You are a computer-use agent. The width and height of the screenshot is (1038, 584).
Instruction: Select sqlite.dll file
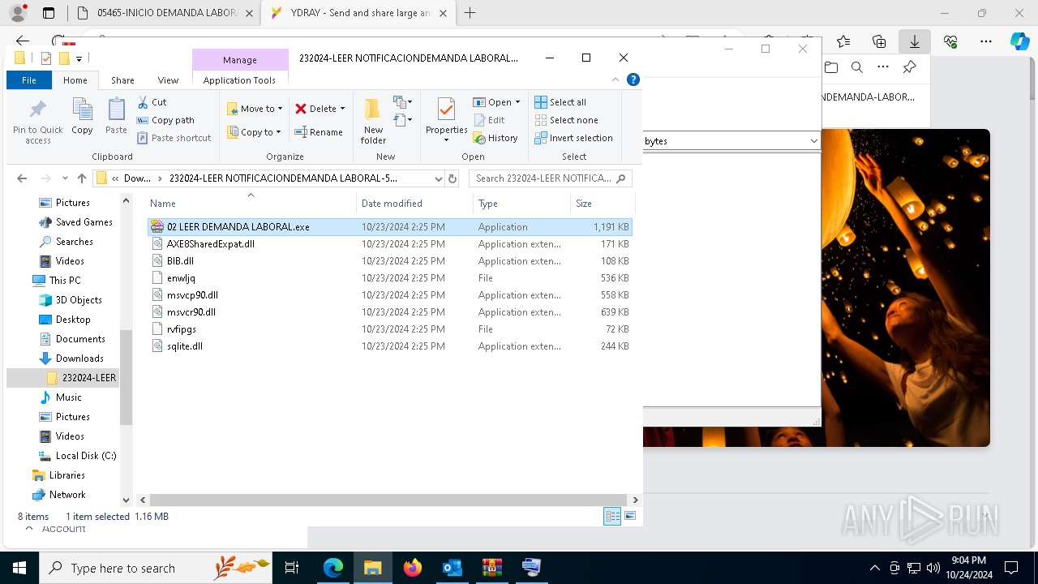pos(390,346)
